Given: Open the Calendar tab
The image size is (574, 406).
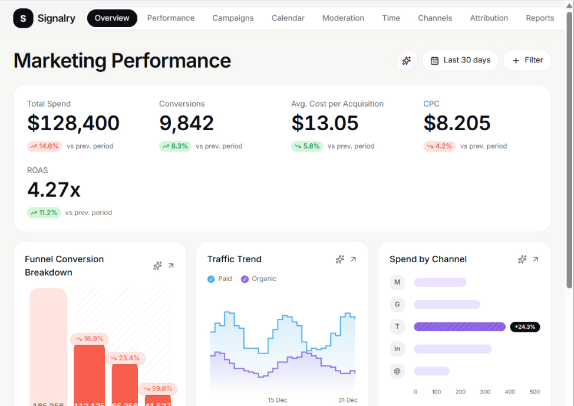Looking at the screenshot, I should click(288, 18).
